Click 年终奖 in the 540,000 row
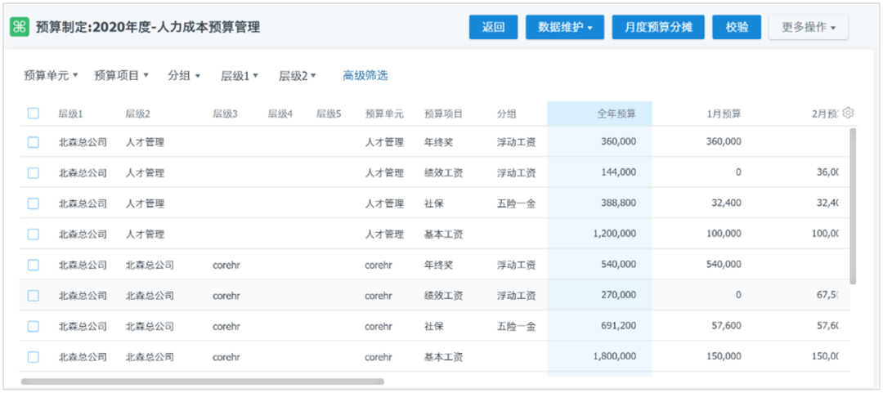The image size is (883, 393). point(439,264)
